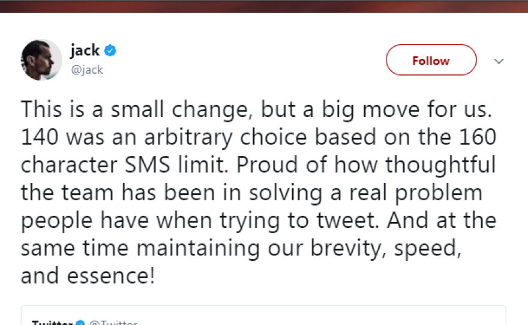
Task: Click the Twitter name in the quoted tweet
Action: (x=53, y=323)
